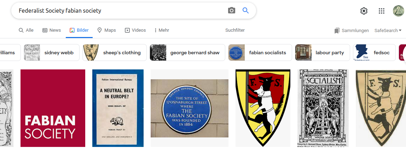The height and width of the screenshot is (148, 406).
Task: Expand the SafeSearch dropdown
Action: click(x=388, y=31)
